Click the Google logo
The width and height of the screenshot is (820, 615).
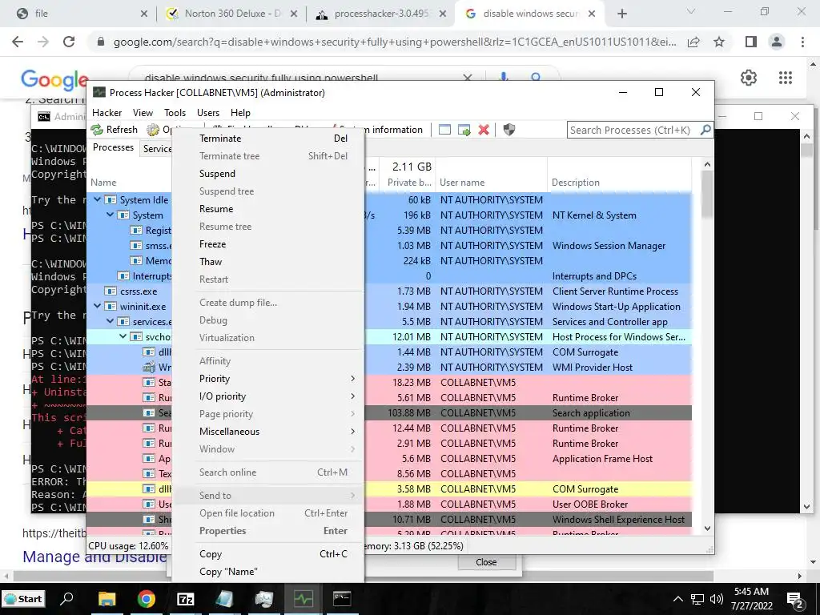click(54, 79)
